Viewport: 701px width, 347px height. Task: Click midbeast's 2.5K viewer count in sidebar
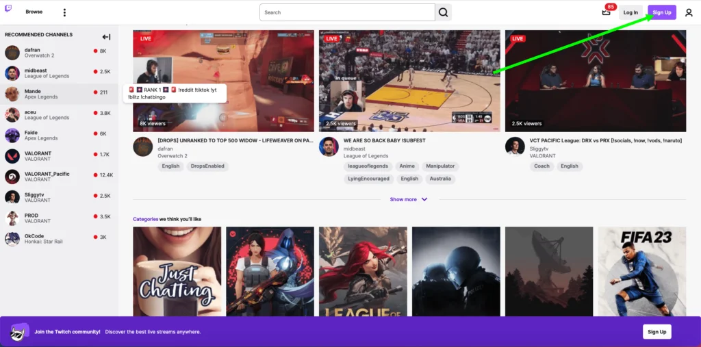coord(105,72)
